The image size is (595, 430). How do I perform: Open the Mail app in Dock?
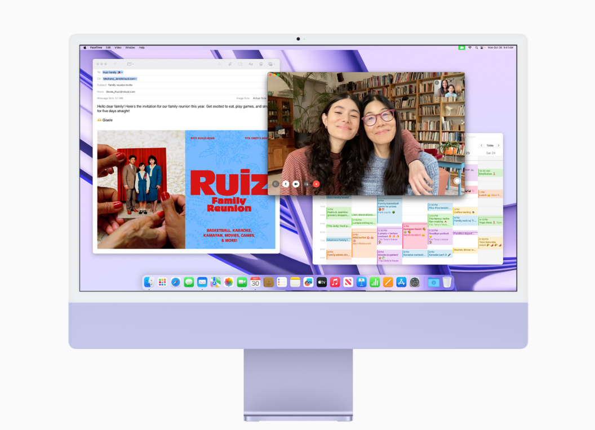[202, 282]
